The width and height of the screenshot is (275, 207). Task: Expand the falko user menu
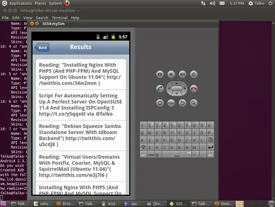click(x=256, y=3)
